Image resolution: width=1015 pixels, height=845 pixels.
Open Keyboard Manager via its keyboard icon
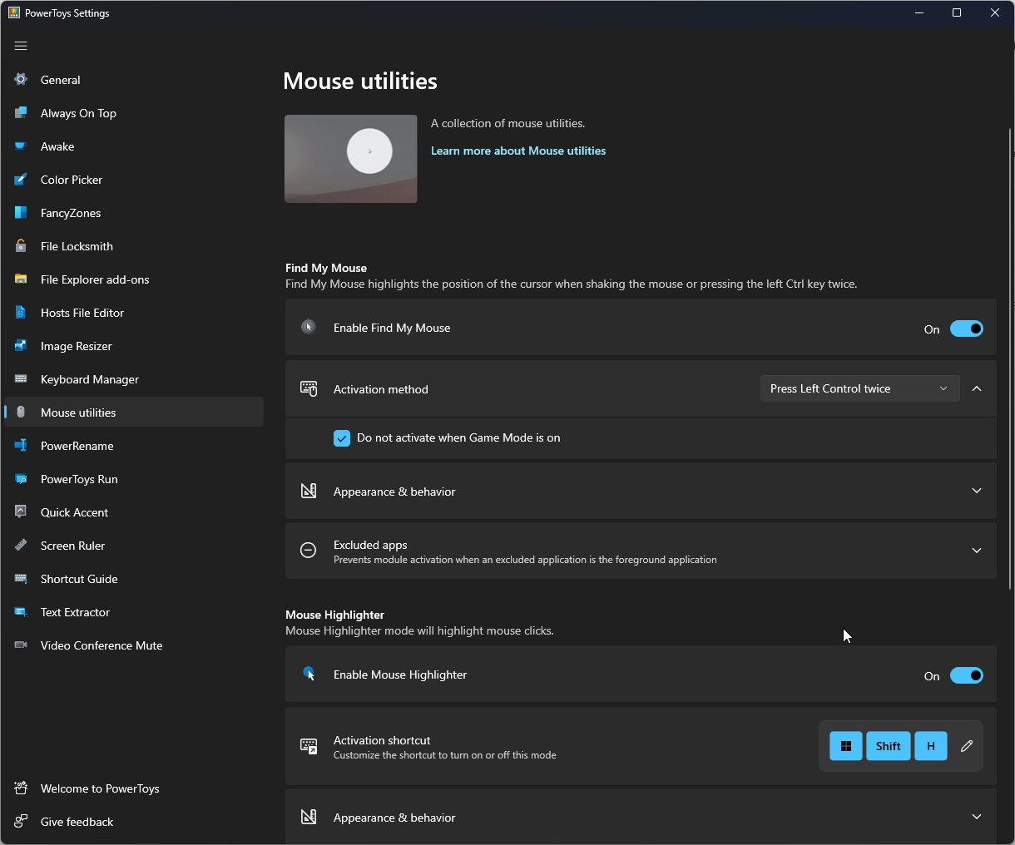tap(20, 379)
